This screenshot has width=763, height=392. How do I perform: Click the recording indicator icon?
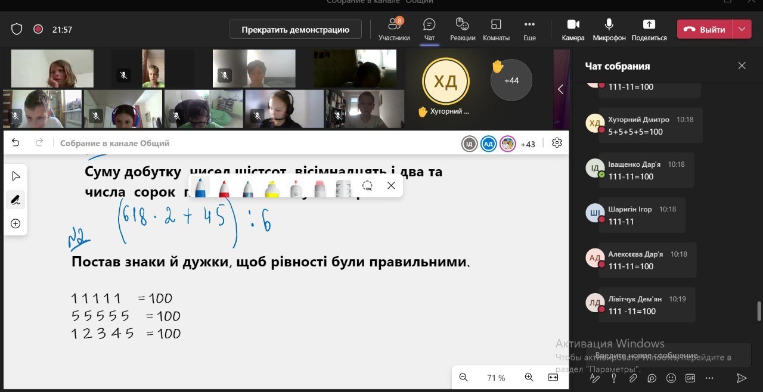point(38,29)
